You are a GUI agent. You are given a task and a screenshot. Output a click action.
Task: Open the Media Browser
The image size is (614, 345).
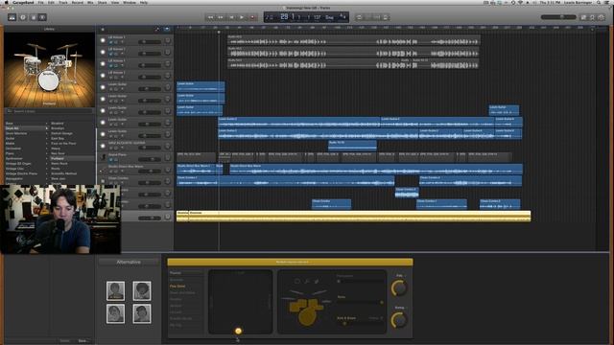(602, 17)
